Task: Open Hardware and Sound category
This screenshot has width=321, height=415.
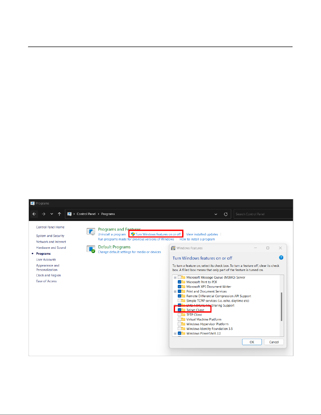Action: (x=51, y=248)
